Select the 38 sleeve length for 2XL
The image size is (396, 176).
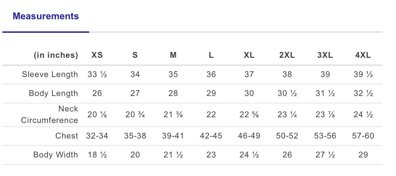click(287, 74)
